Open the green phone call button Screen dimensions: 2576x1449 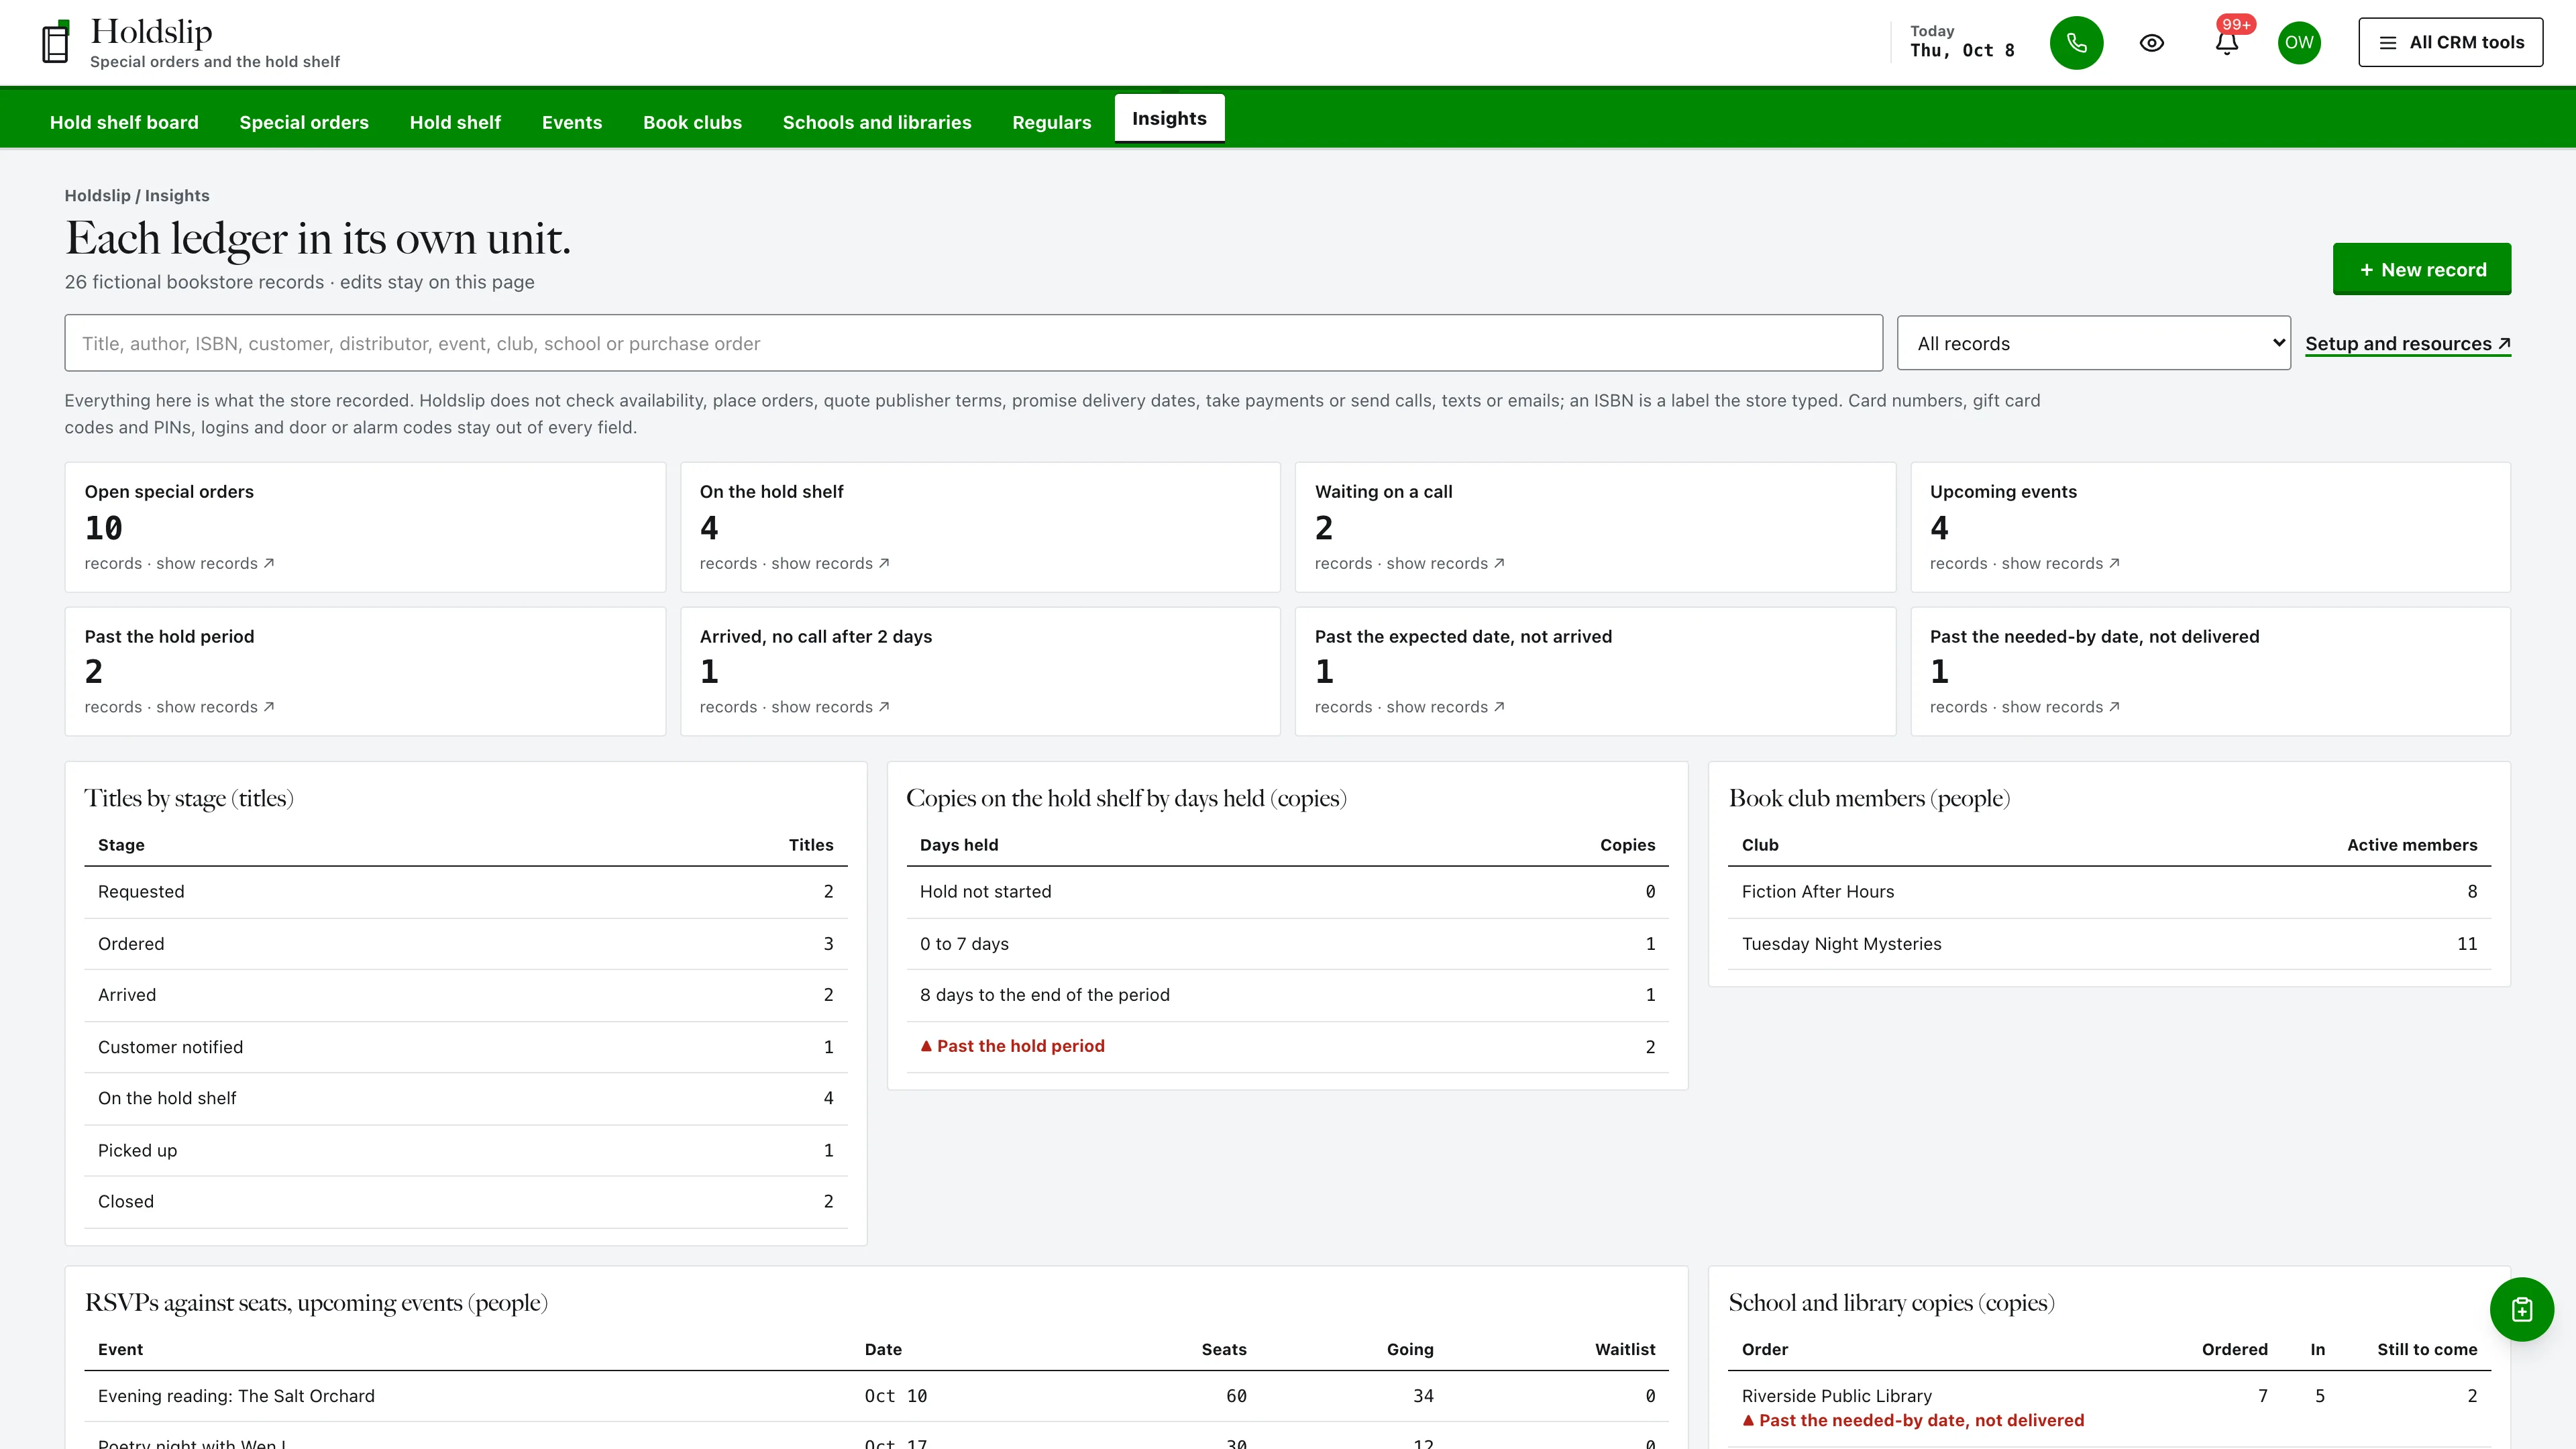pos(2076,43)
